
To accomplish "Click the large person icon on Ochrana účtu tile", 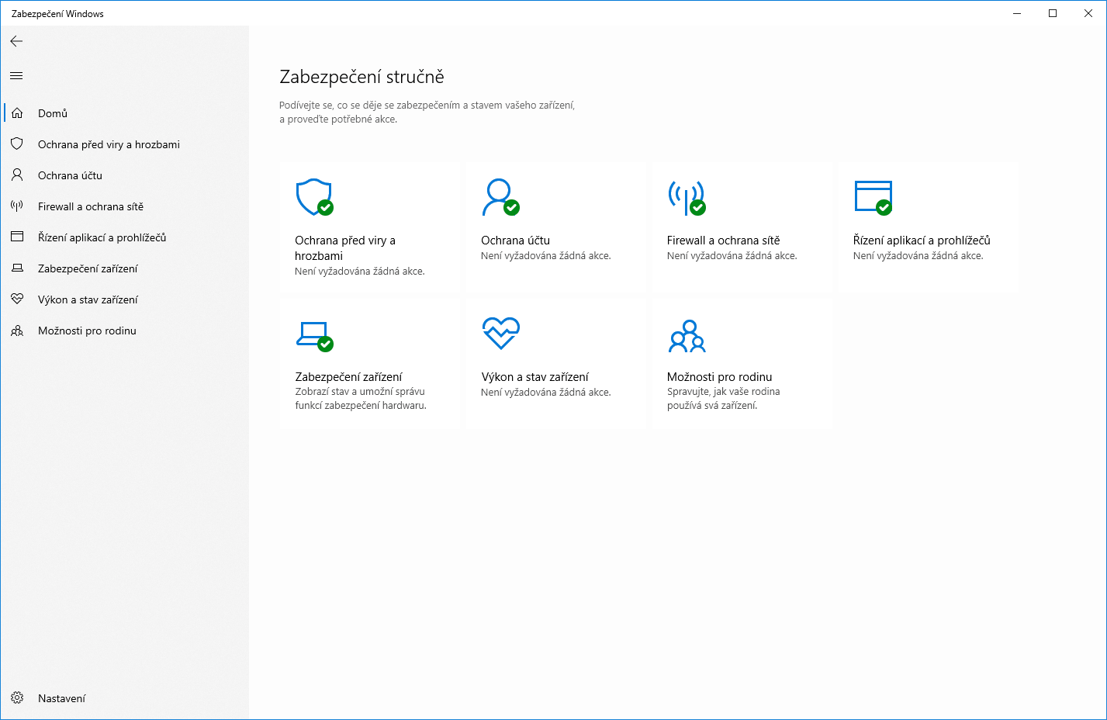I will pos(500,197).
